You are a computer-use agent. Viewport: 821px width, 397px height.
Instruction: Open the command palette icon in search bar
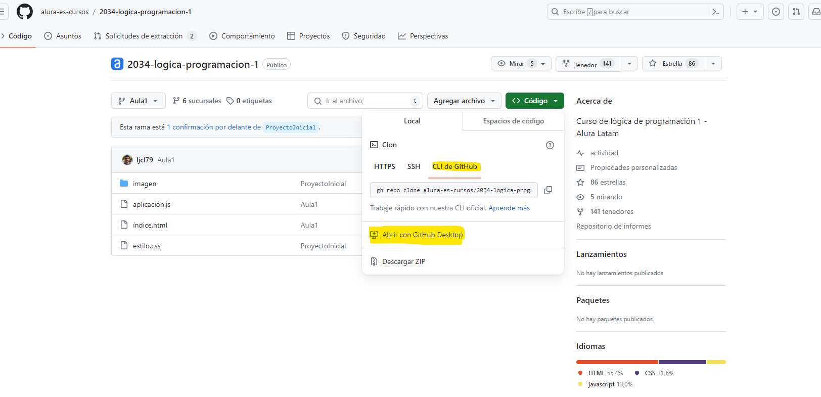pyautogui.click(x=715, y=12)
